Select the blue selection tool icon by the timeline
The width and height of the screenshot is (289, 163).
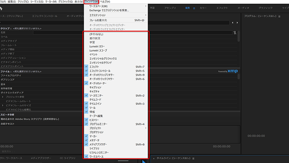[144, 161]
